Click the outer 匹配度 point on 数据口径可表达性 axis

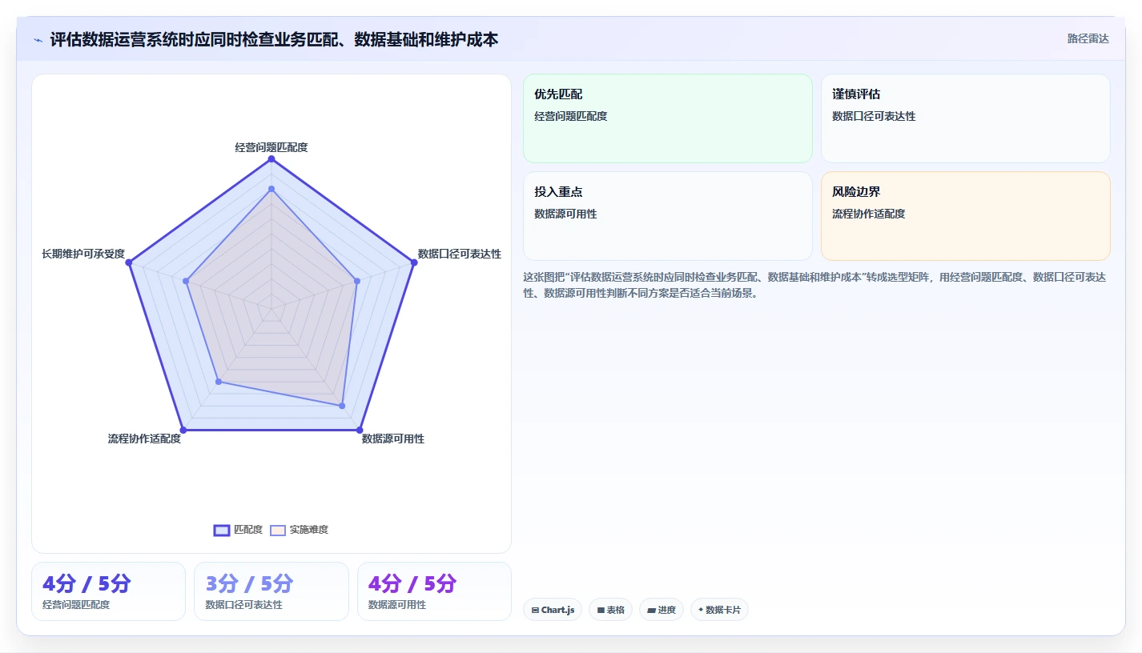click(414, 262)
